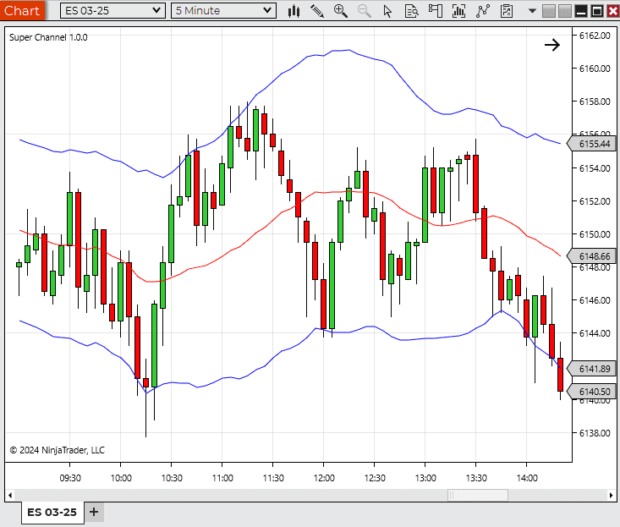
Task: Click the zoom in magnifier icon
Action: [x=340, y=11]
